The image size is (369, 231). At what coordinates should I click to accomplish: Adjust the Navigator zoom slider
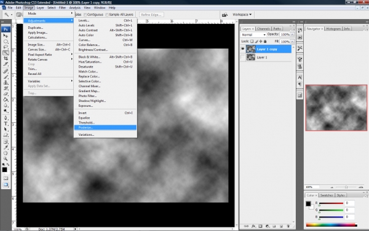coord(346,187)
